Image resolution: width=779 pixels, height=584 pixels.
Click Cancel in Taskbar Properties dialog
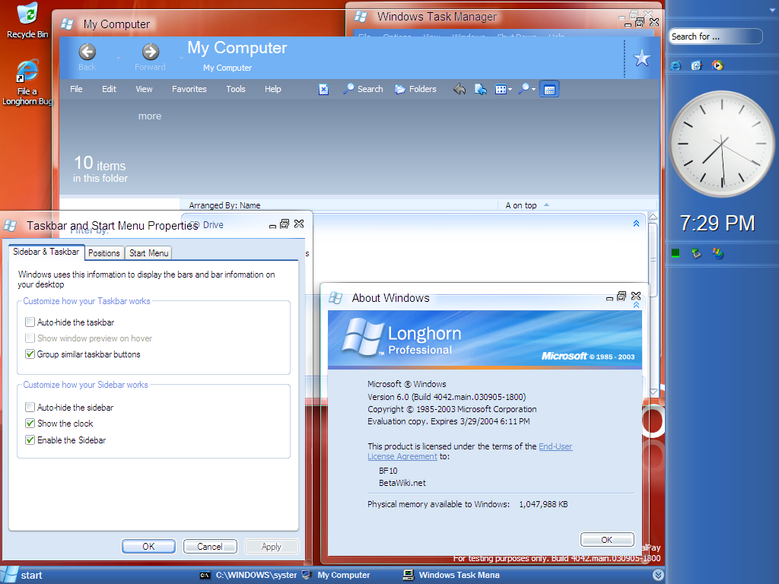(x=210, y=546)
